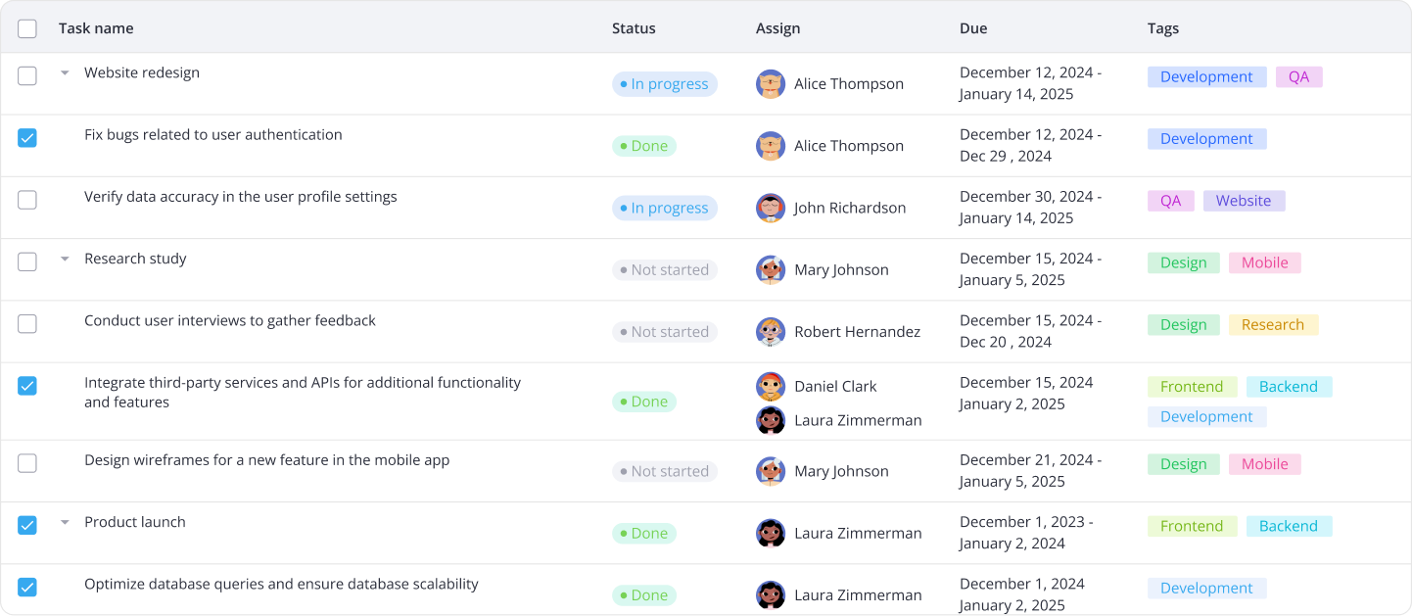Click John Richardson's avatar icon
The image size is (1412, 616).
[771, 208]
